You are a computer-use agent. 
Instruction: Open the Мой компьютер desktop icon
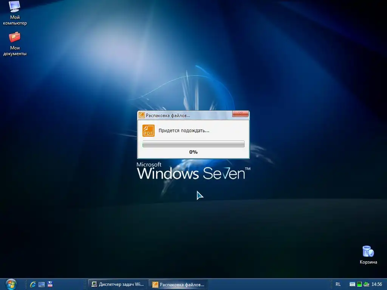tap(15, 13)
